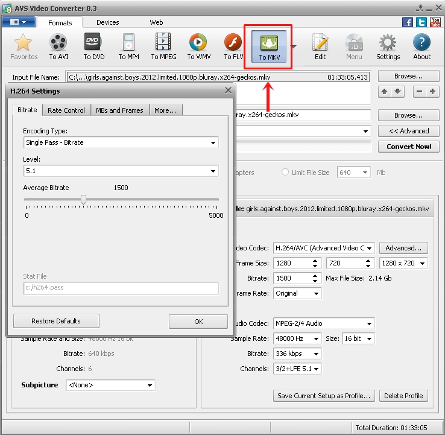Choose the To FLV format icon

point(233,46)
